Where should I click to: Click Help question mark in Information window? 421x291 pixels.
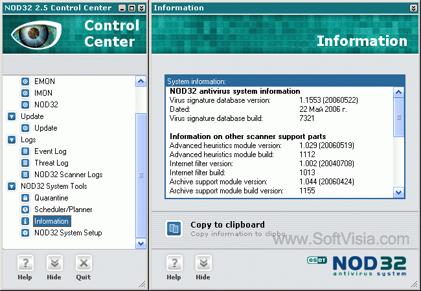pos(174,263)
